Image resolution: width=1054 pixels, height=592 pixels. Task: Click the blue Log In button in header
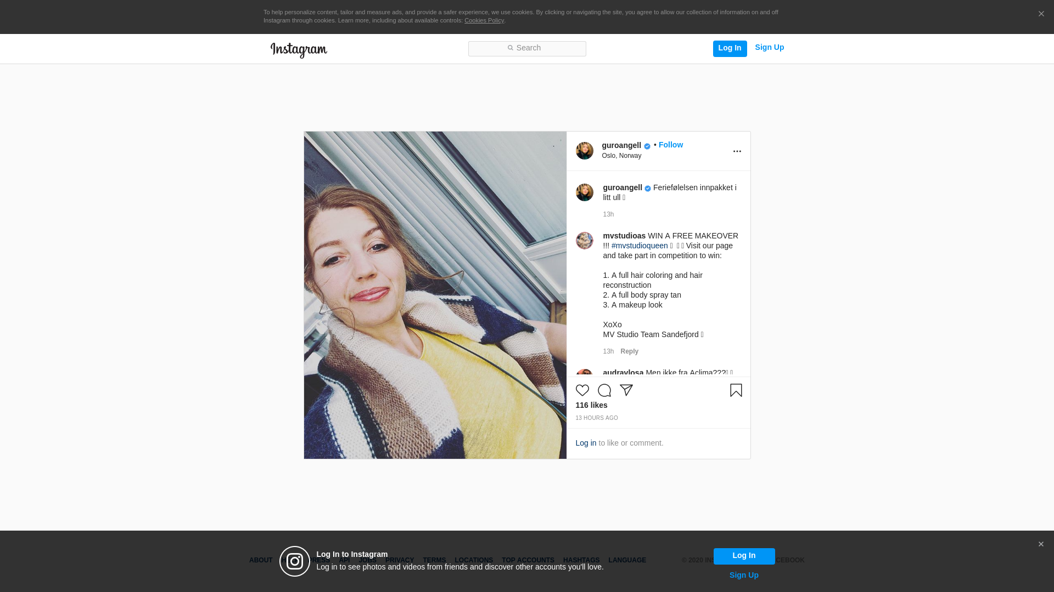click(730, 48)
